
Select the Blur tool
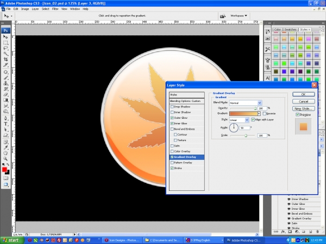tap(5, 106)
